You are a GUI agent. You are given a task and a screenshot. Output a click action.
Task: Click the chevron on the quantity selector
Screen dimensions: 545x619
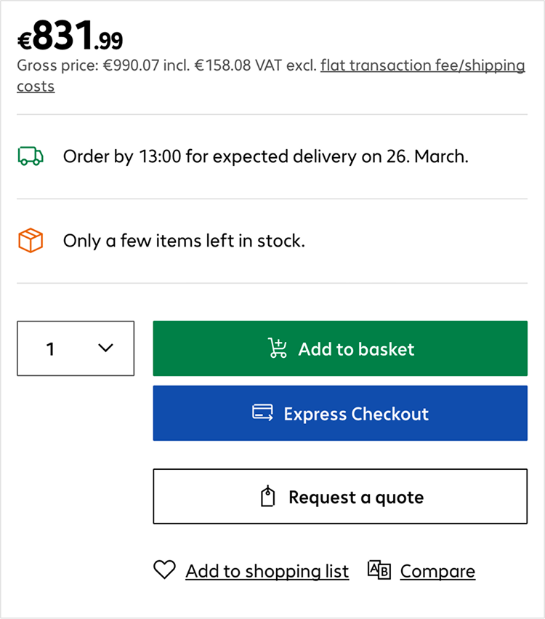pyautogui.click(x=107, y=348)
